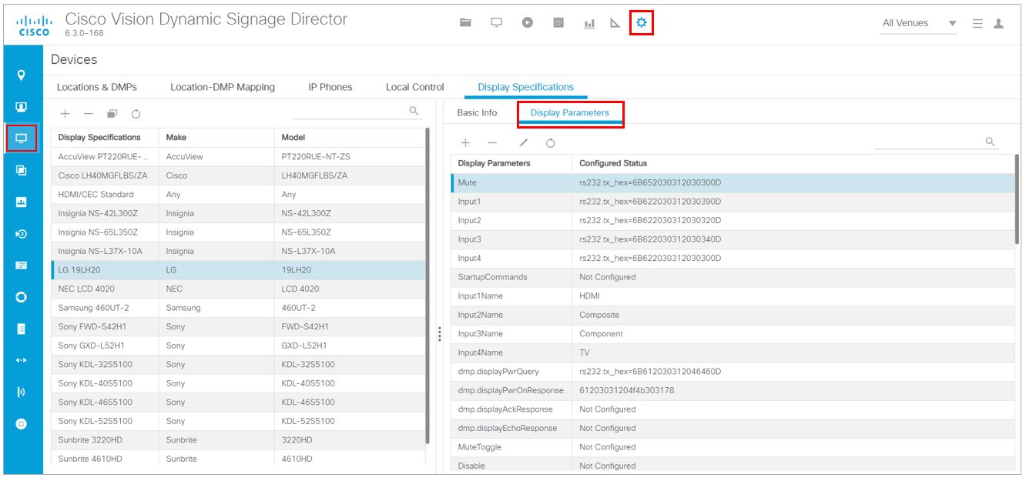This screenshot has height=481, width=1026.
Task: Open the user profile icon at top right
Action: tap(998, 24)
